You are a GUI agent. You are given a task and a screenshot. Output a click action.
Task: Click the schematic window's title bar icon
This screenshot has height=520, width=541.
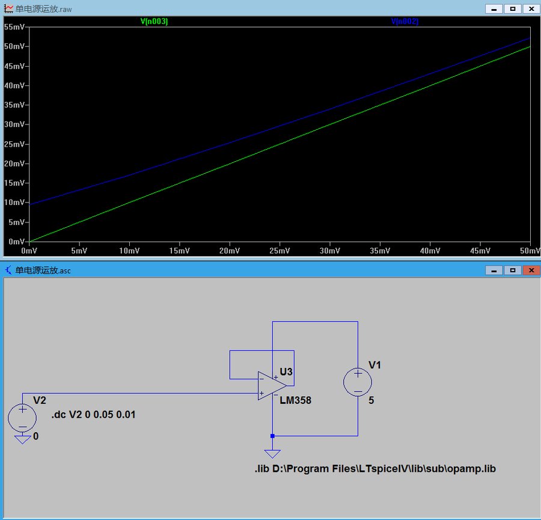(8, 270)
